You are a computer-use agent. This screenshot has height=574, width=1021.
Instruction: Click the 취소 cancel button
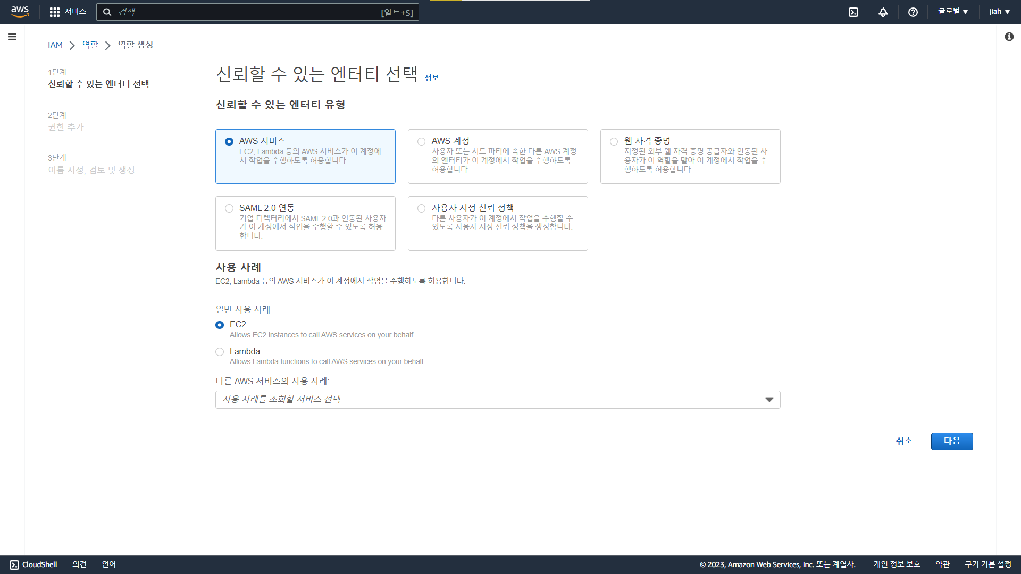tap(904, 441)
